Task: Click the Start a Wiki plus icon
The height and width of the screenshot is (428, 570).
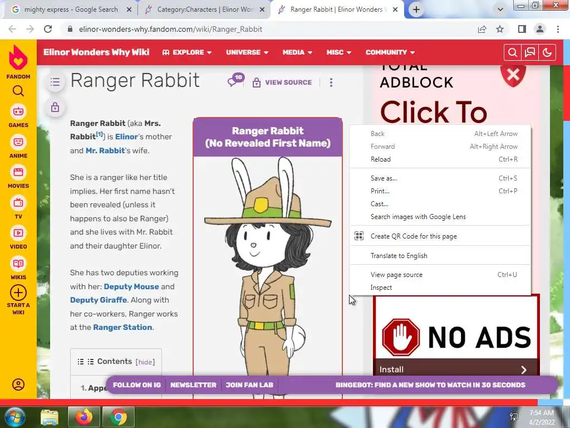Action: [x=18, y=293]
